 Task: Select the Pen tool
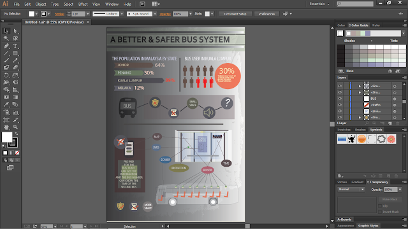(x=6, y=46)
